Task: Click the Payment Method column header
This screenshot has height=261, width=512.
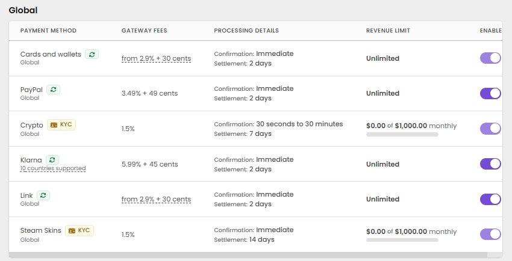Action: point(48,31)
